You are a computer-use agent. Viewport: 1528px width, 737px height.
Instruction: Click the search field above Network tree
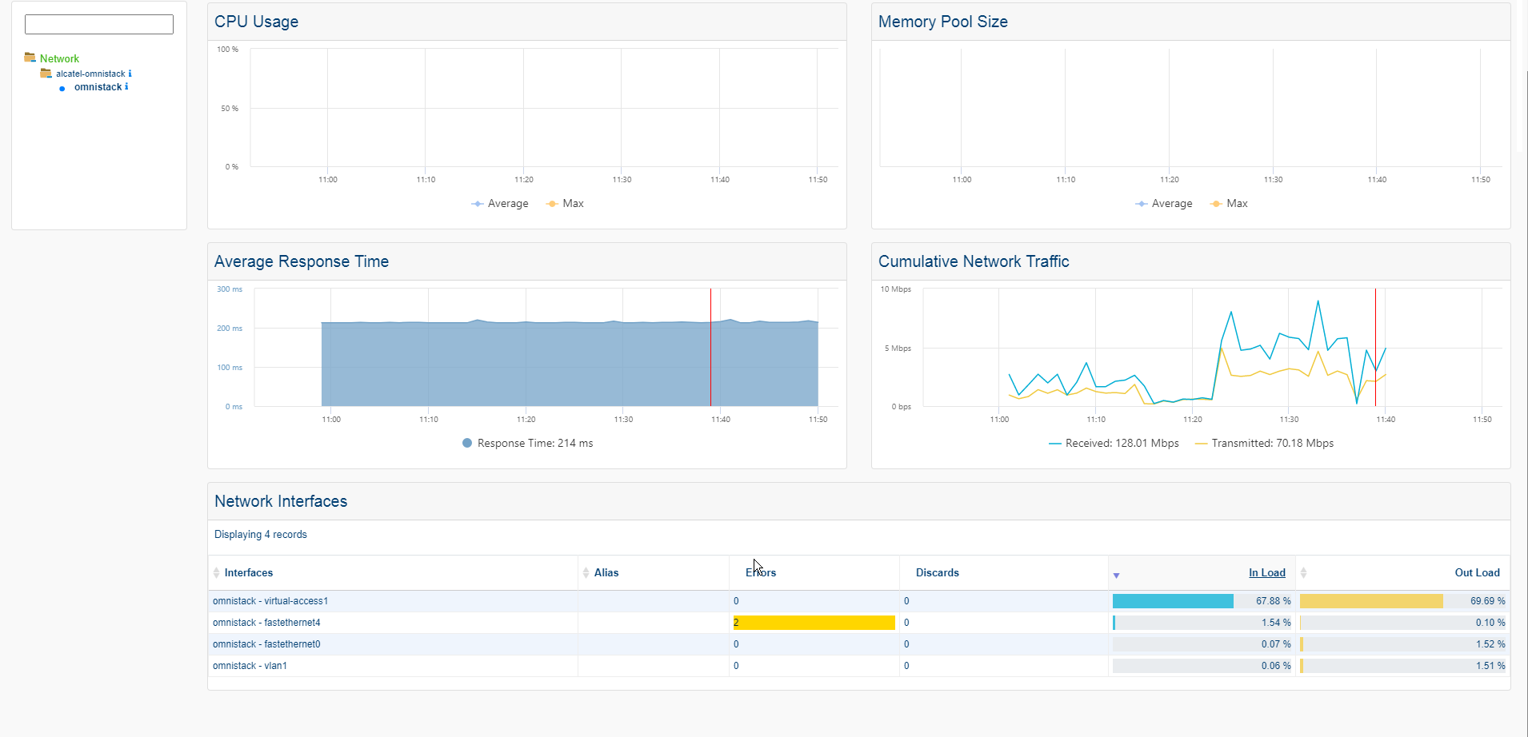[99, 25]
